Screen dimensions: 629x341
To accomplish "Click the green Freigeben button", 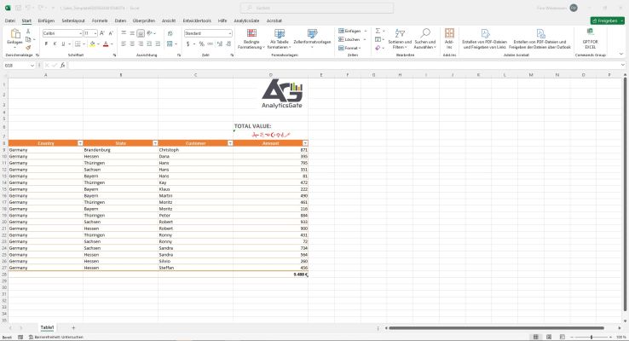I will (x=605, y=20).
